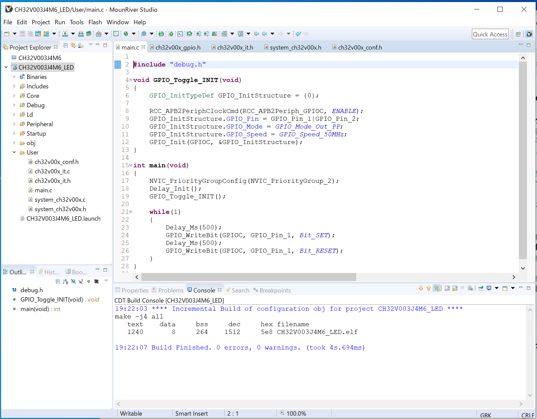Toggle Link with Editor in Project Explorer
The image size is (537, 419).
[x=73, y=46]
